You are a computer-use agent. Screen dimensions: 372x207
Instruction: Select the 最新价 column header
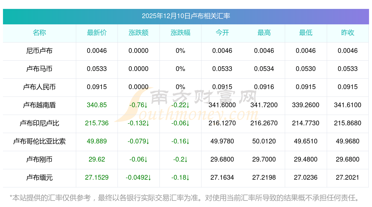(x=97, y=33)
